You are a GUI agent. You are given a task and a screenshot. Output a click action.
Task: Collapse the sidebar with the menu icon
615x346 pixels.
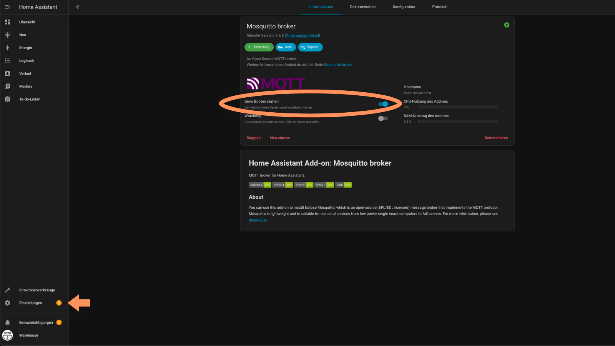[7, 7]
